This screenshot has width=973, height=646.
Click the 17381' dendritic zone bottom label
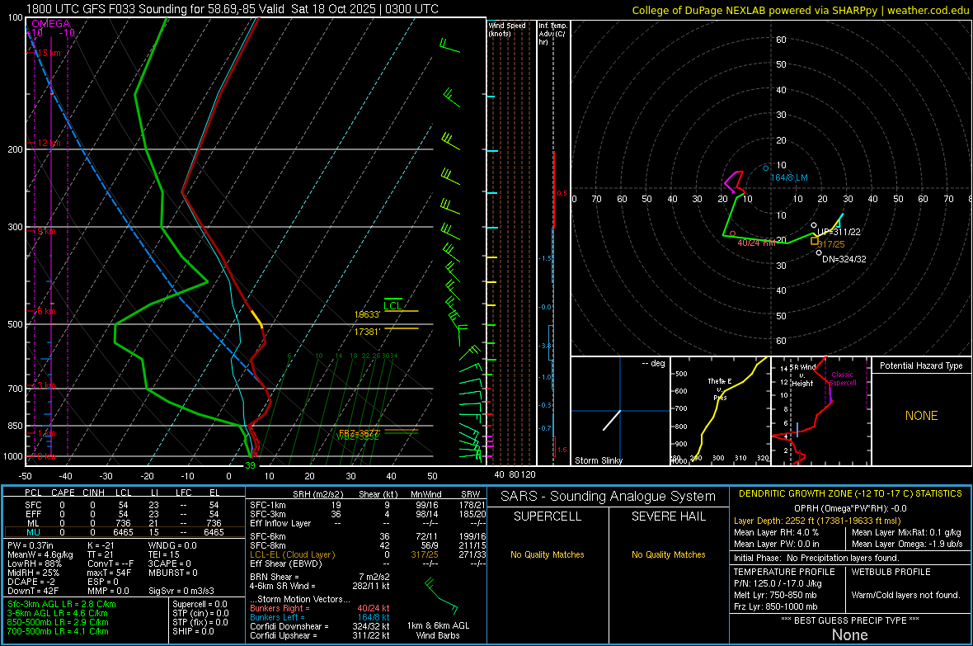[368, 332]
